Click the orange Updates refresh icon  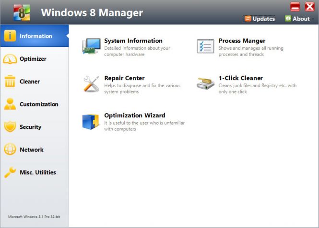248,19
